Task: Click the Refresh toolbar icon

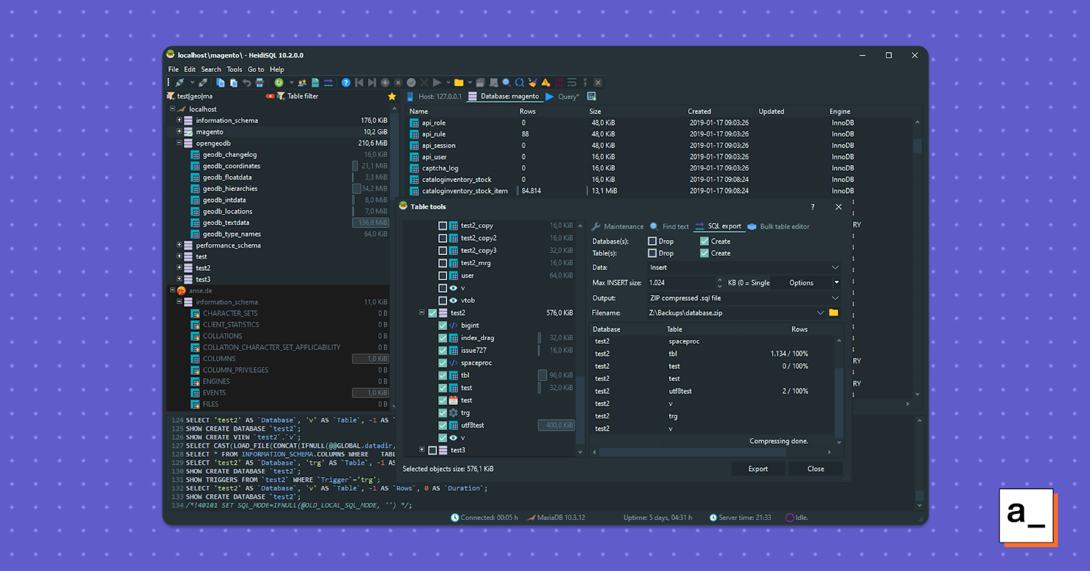Action: pyautogui.click(x=278, y=82)
